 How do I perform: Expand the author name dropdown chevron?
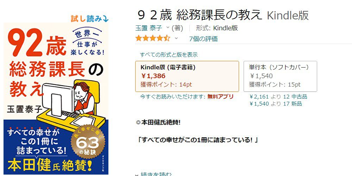coord(168,28)
